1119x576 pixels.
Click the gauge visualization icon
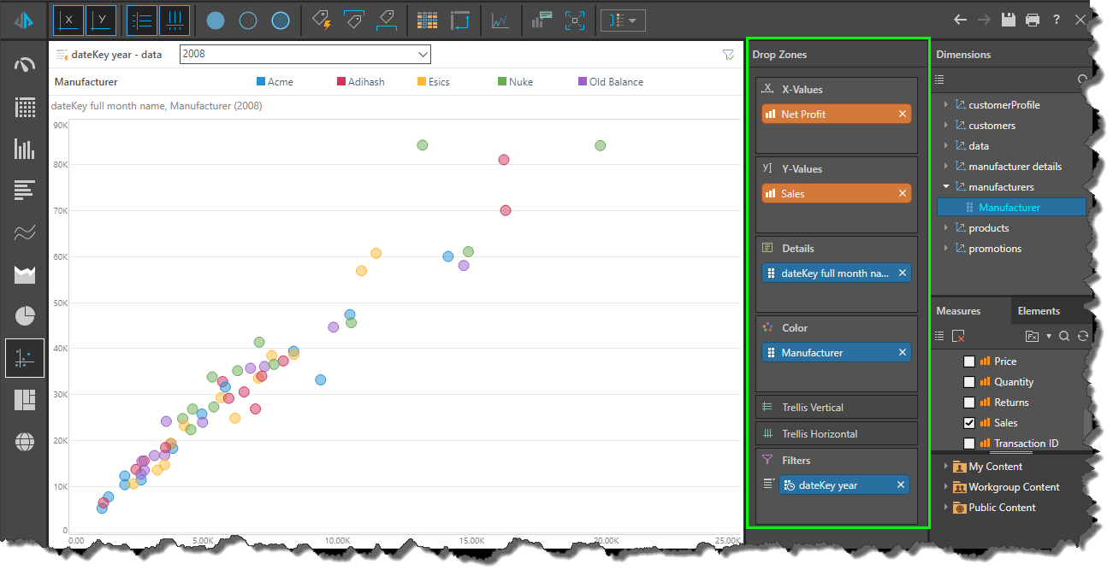[25, 65]
